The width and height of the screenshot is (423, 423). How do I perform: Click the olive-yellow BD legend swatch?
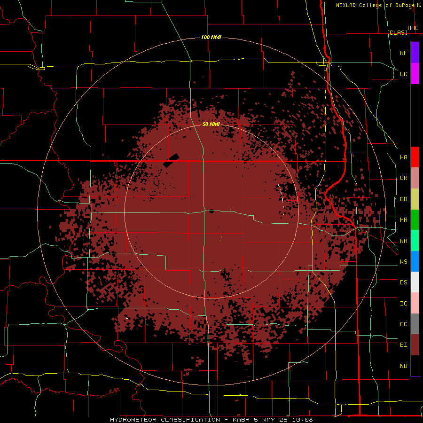(x=415, y=199)
